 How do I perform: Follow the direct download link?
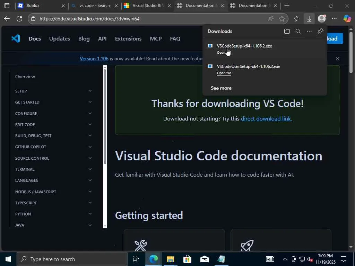266,118
